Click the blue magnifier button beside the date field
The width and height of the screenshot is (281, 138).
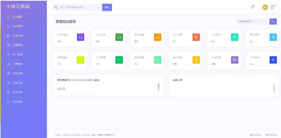[273, 21]
